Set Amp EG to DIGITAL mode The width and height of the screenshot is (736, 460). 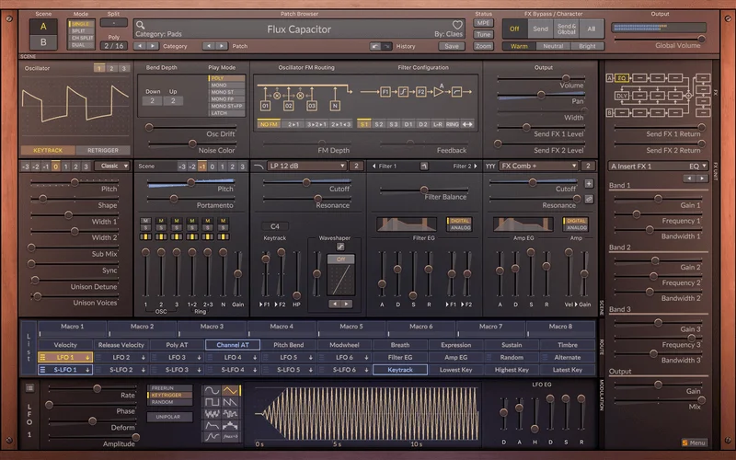[x=576, y=221]
